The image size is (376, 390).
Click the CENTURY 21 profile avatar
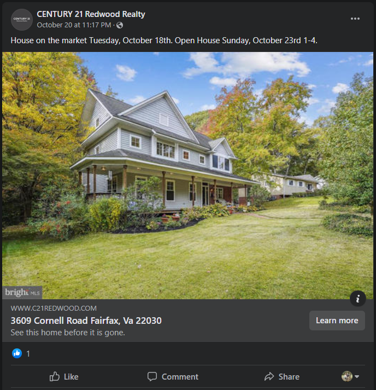(22, 20)
